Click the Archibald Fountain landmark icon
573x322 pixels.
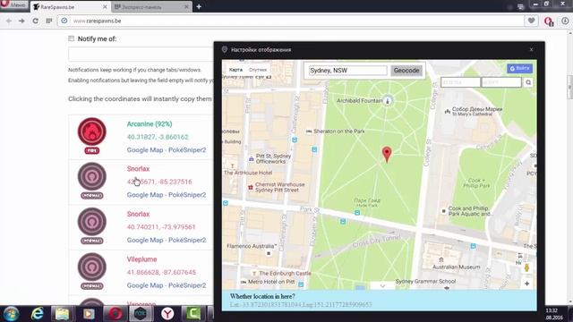coord(388,100)
